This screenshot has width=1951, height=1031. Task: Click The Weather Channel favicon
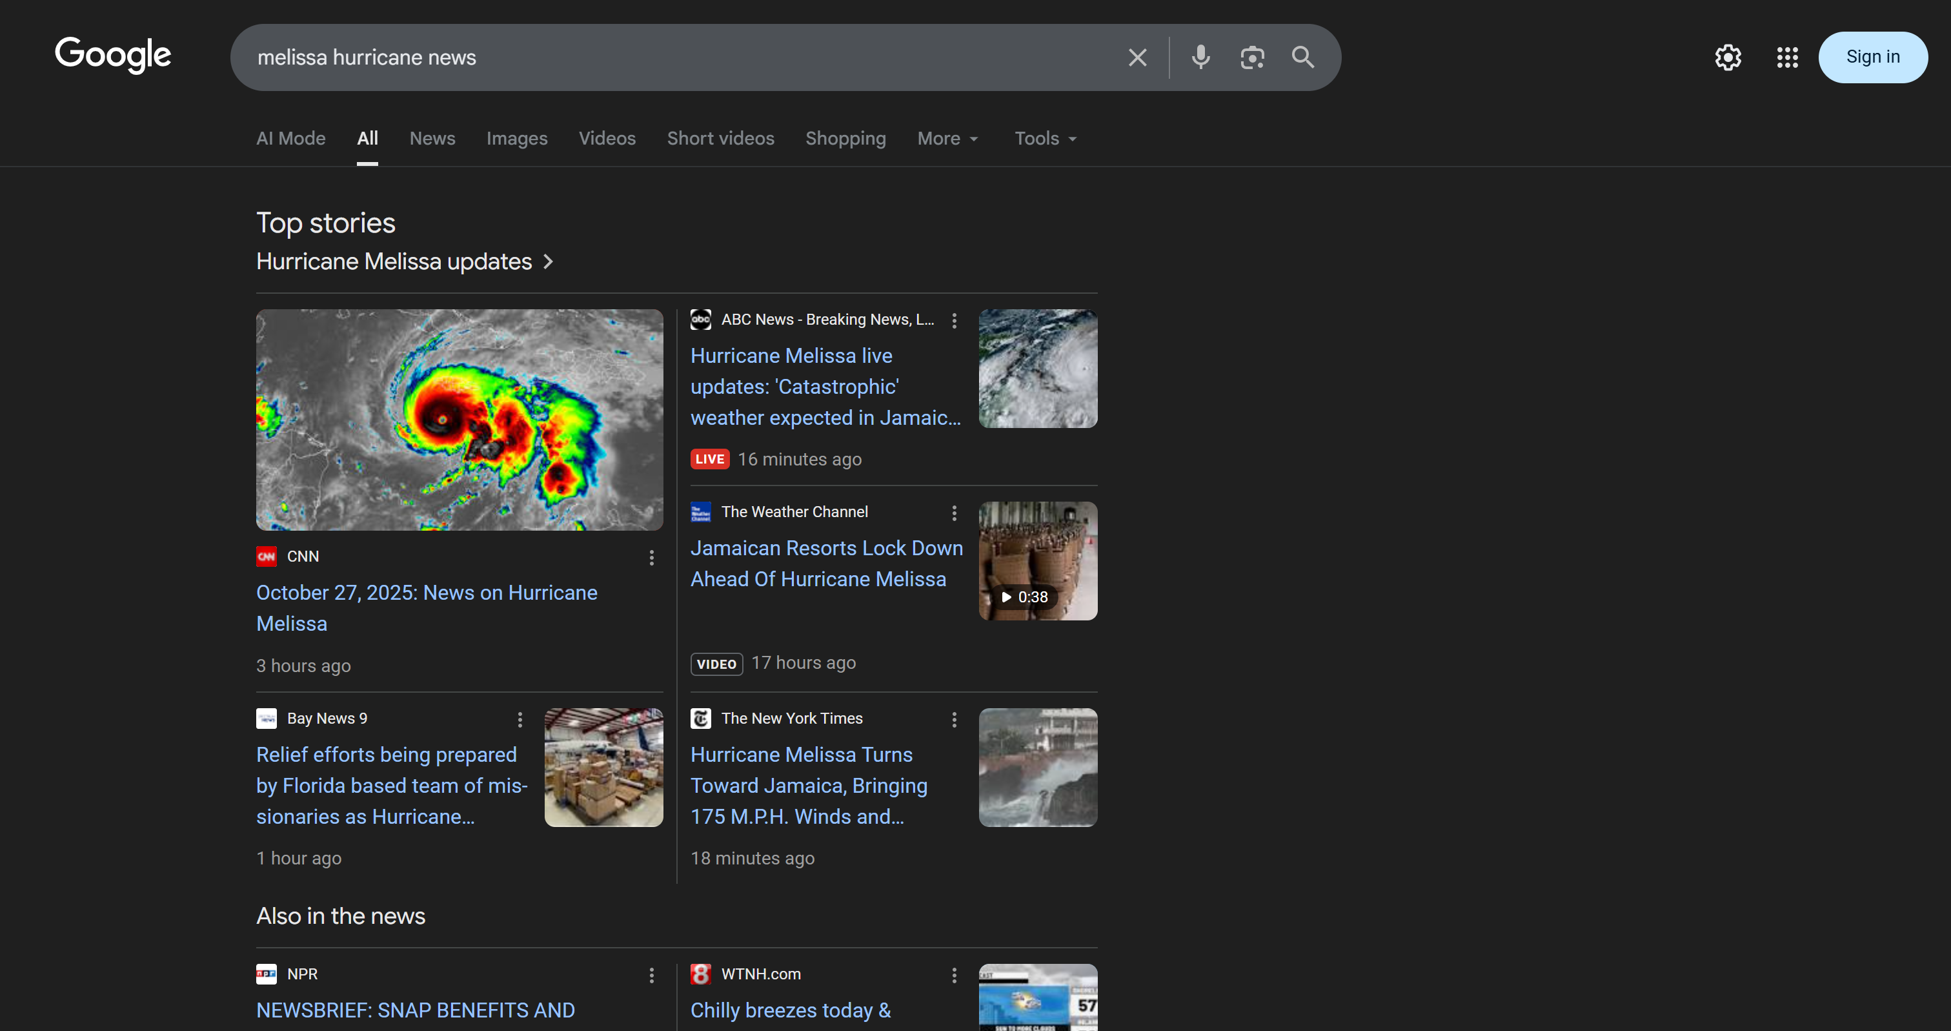pos(701,512)
